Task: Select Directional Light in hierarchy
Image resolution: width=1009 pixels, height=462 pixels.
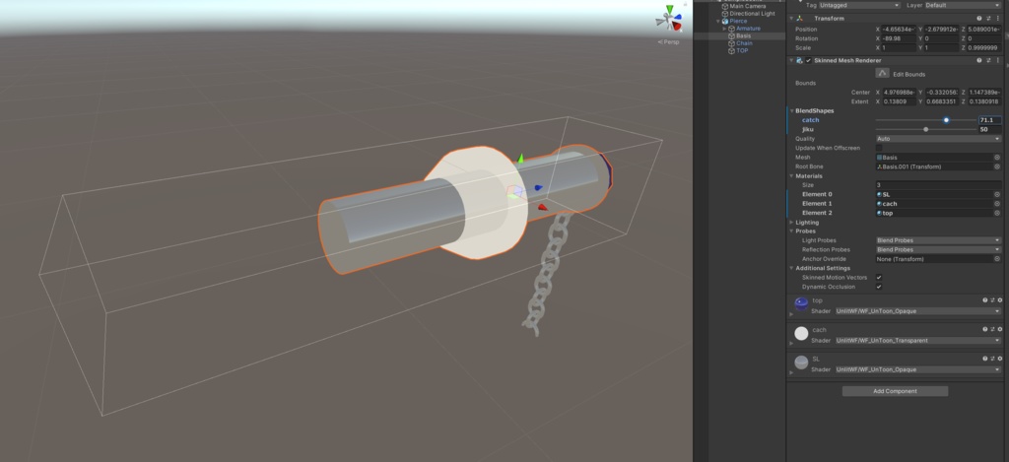Action: pyautogui.click(x=752, y=14)
